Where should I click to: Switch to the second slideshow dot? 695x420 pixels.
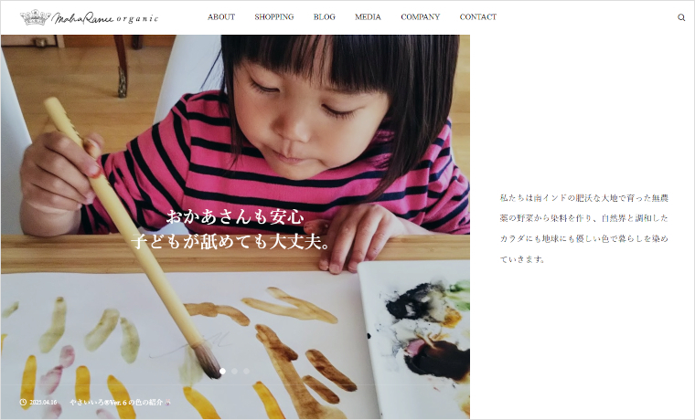(x=234, y=372)
